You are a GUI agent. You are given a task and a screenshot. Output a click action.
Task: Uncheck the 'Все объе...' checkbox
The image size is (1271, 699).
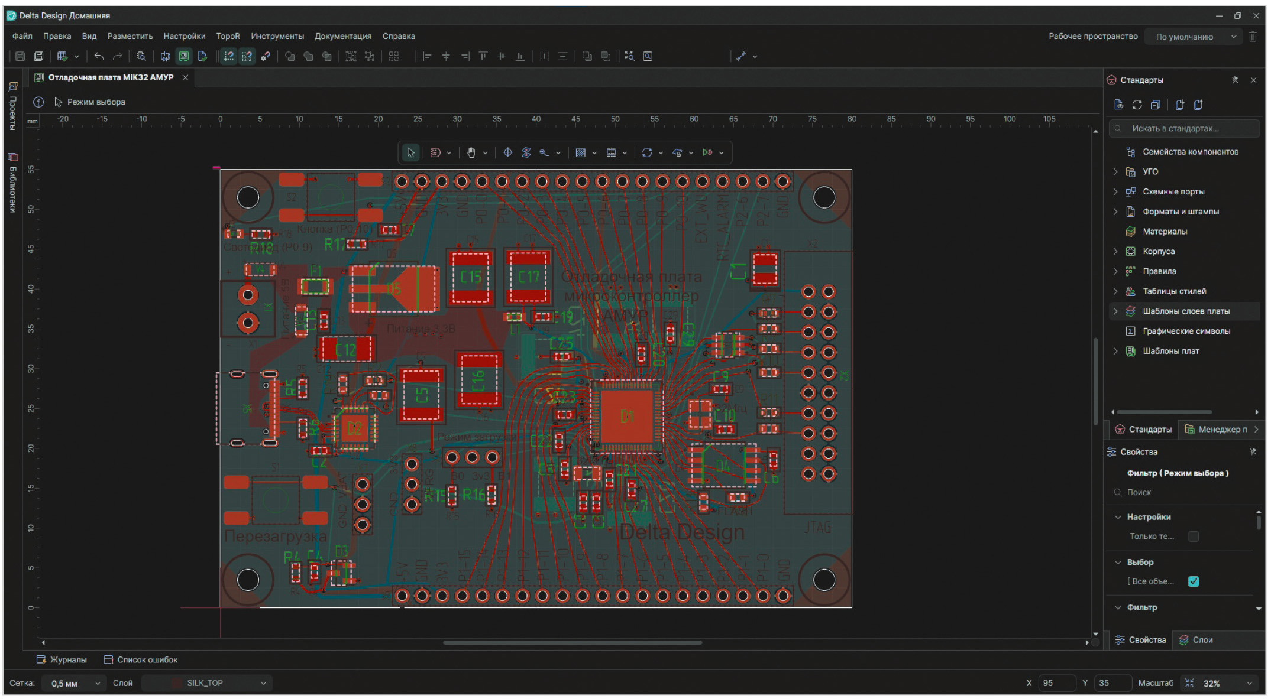[1194, 581]
